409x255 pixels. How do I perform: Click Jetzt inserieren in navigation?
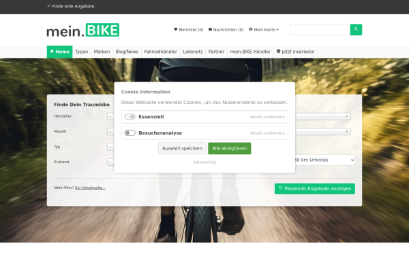tap(296, 52)
